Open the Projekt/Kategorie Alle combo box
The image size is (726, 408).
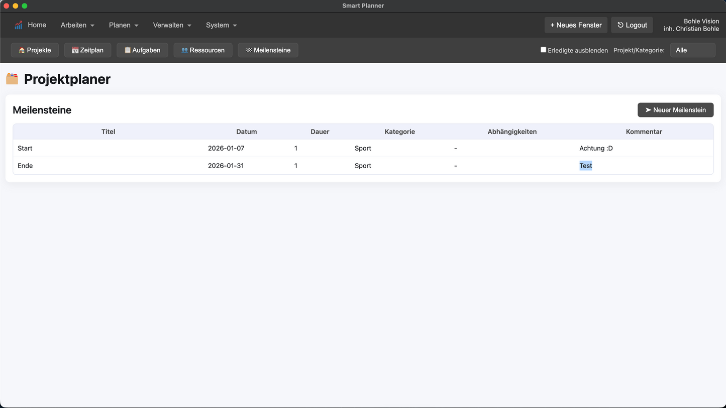pos(692,50)
